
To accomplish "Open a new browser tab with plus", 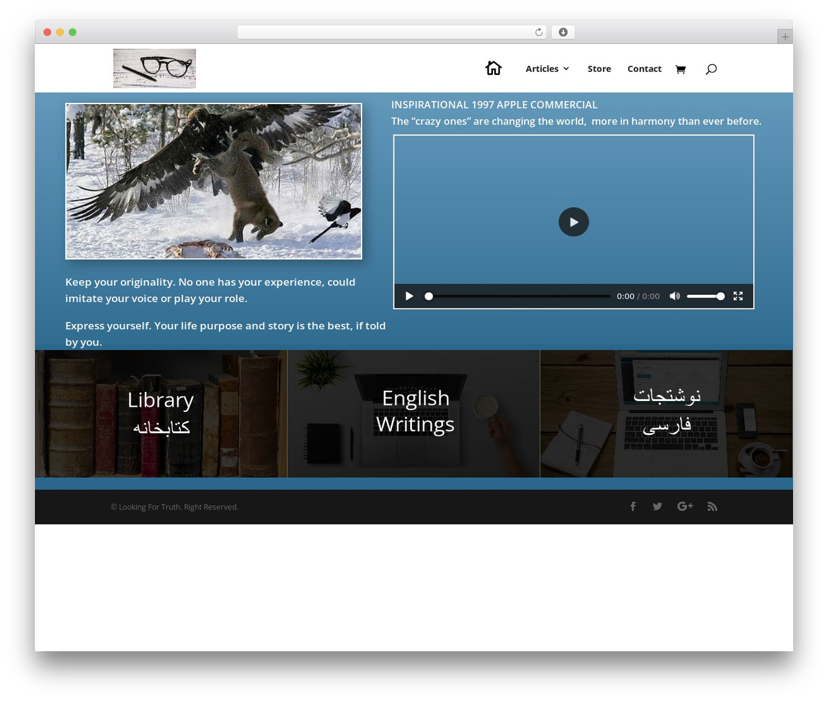I will (x=785, y=37).
